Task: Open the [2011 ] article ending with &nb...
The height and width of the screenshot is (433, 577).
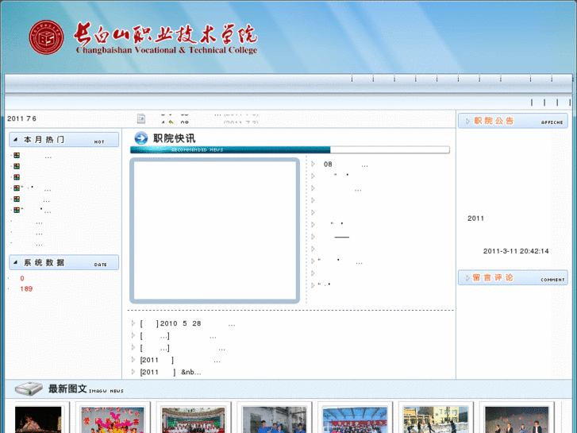Action: [x=171, y=372]
